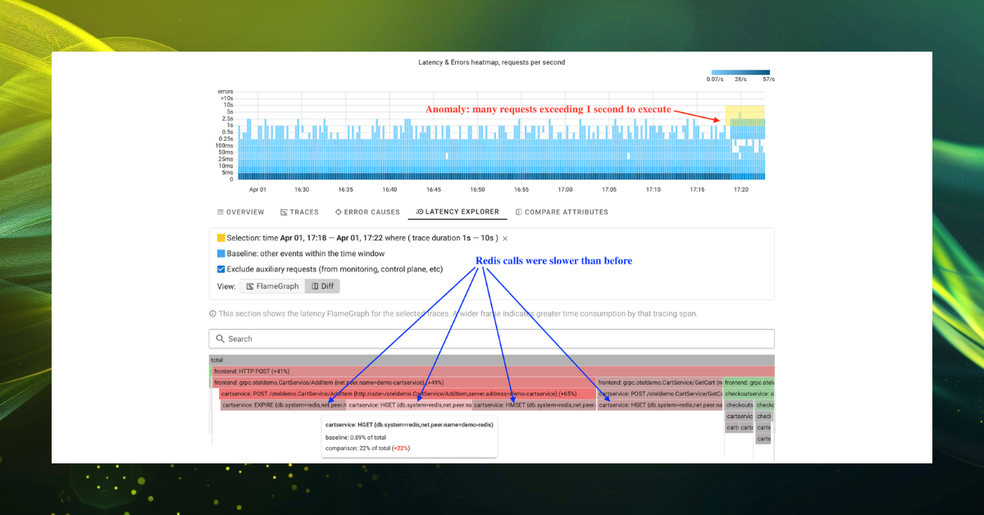Switch view to FlameGraph

[x=274, y=286]
